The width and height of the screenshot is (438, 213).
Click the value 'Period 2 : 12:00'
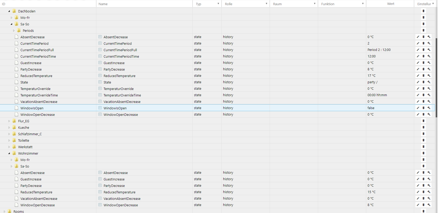pyautogui.click(x=379, y=50)
